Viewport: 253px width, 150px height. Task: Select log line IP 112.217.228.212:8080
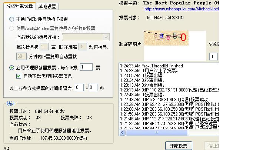pyautogui.click(x=169, y=119)
